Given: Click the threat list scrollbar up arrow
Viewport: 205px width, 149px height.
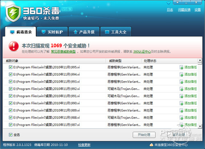Looking at the screenshot, I should (x=200, y=60).
